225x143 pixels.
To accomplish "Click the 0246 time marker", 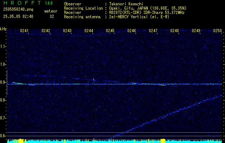I will (x=132, y=31).
